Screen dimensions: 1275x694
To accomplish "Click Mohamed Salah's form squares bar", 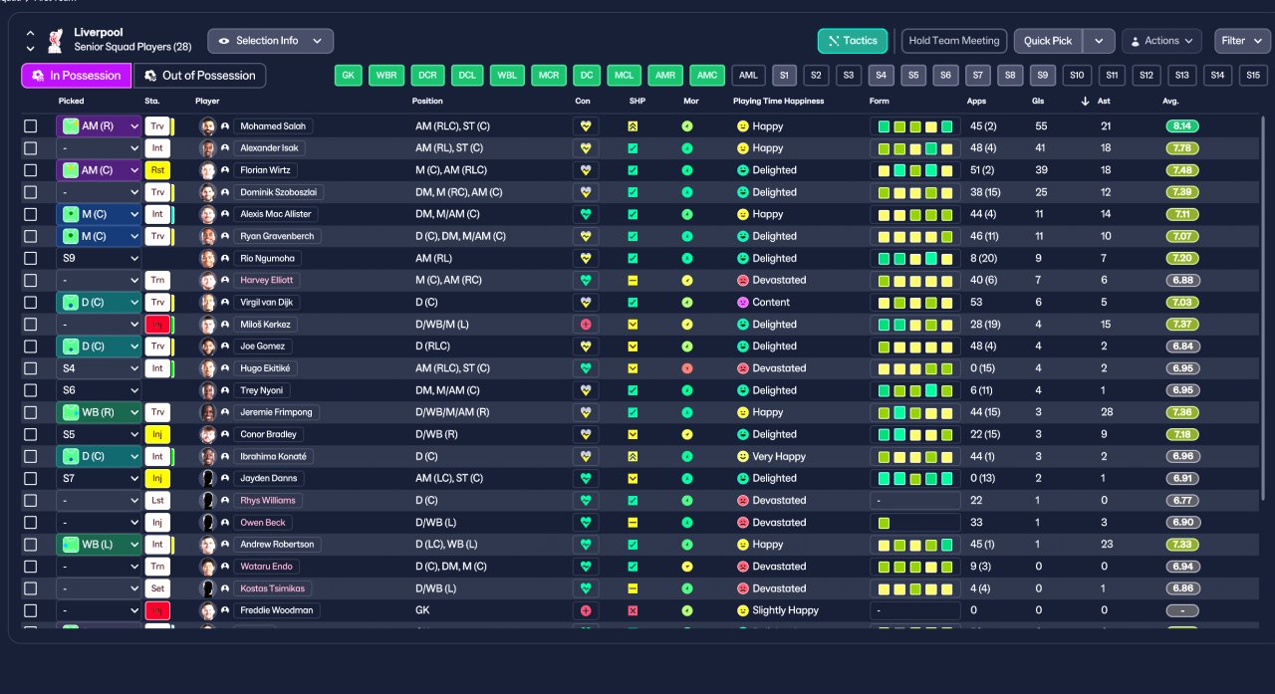I will (x=914, y=126).
